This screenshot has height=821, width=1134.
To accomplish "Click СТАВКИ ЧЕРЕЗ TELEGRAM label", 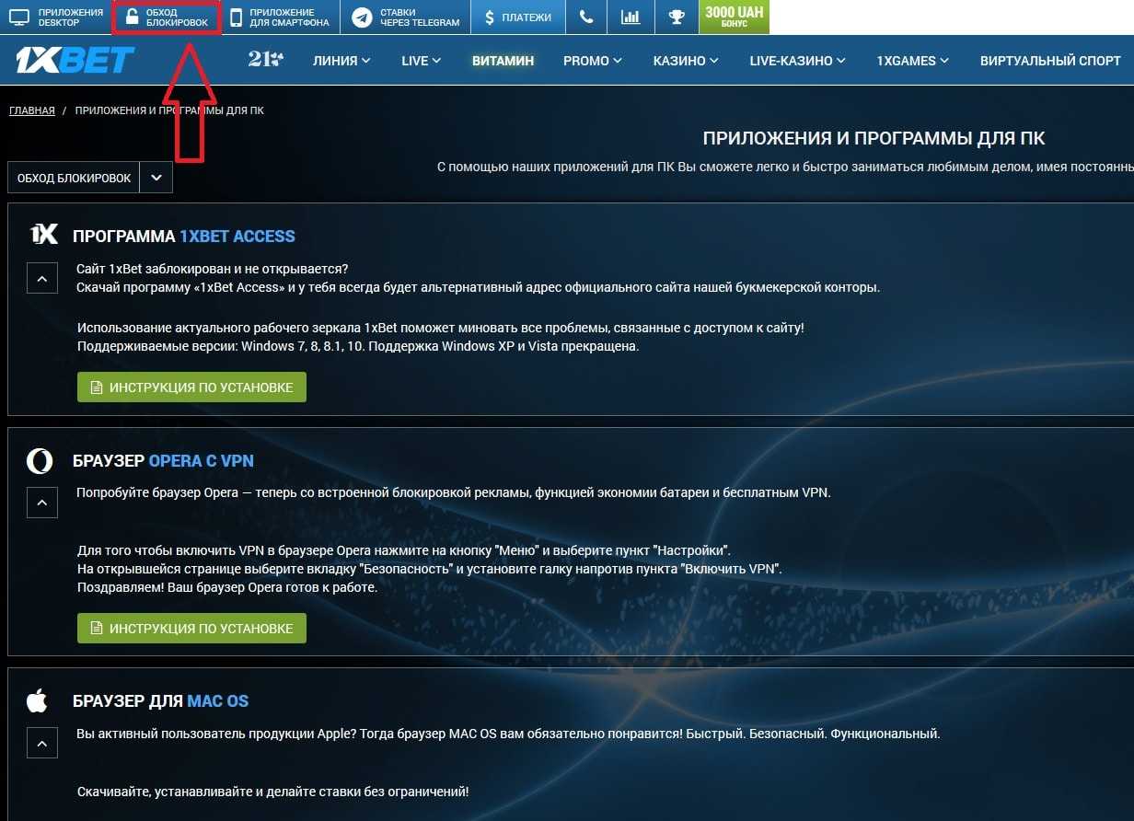I will [x=420, y=17].
